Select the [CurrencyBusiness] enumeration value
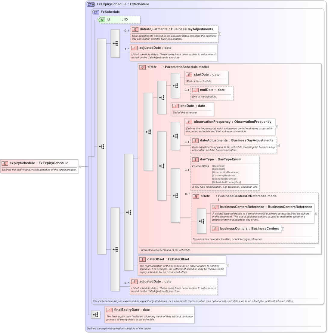 point(224,175)
